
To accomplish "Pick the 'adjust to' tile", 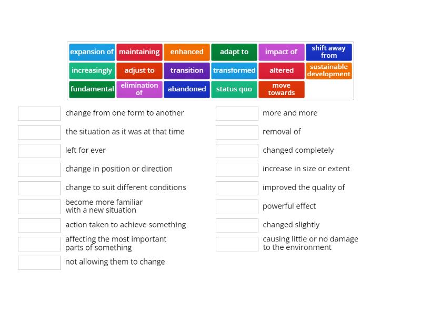I will pos(139,70).
